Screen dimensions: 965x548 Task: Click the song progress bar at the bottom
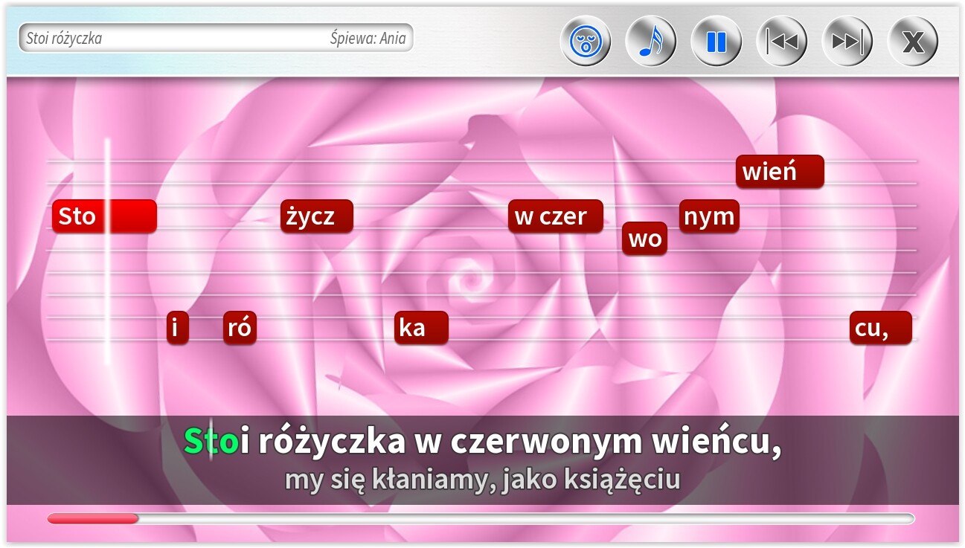[x=482, y=518]
